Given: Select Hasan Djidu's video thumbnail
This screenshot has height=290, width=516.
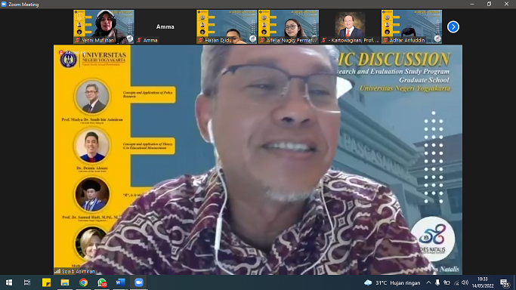Looking at the screenshot, I should click(x=227, y=26).
